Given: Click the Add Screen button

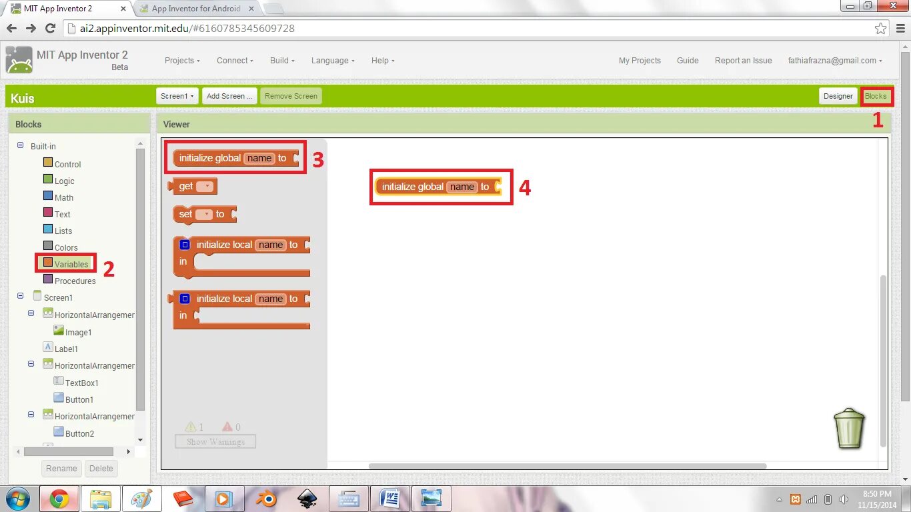Looking at the screenshot, I should [229, 96].
